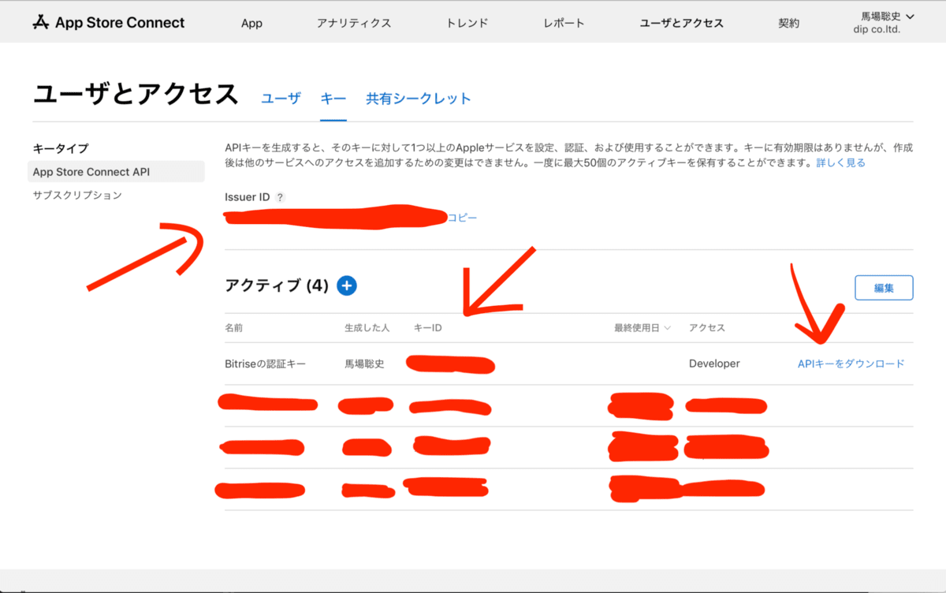Click the APIキーをダウンロード link

click(851, 364)
